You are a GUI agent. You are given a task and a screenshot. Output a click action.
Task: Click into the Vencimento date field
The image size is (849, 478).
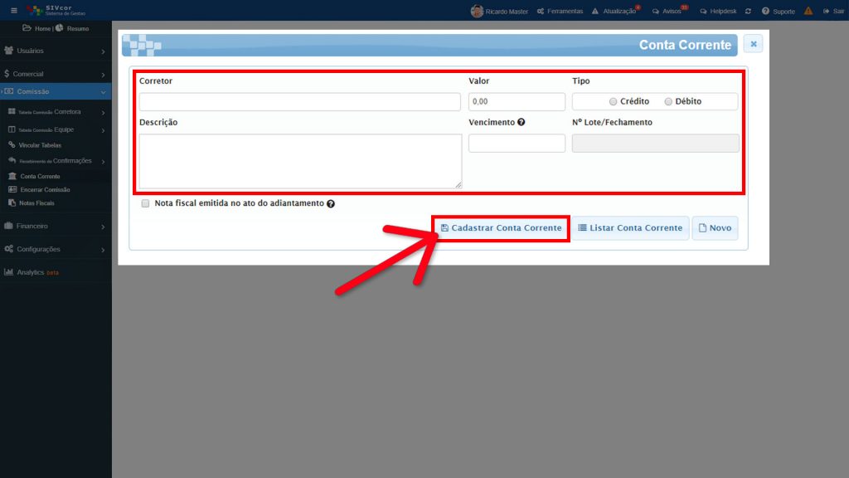tap(517, 143)
